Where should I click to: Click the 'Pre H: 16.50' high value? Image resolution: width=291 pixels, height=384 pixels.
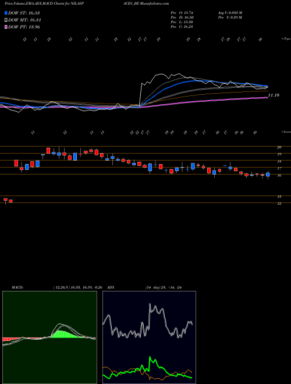(182, 17)
